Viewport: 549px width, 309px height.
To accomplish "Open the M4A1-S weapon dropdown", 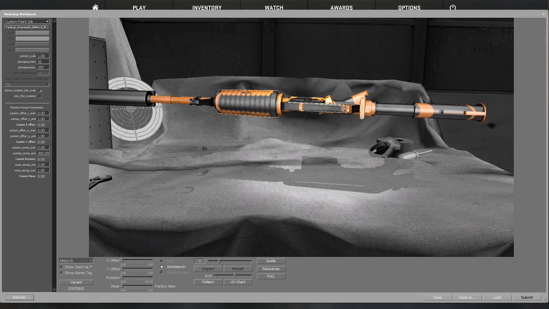I will click(76, 260).
